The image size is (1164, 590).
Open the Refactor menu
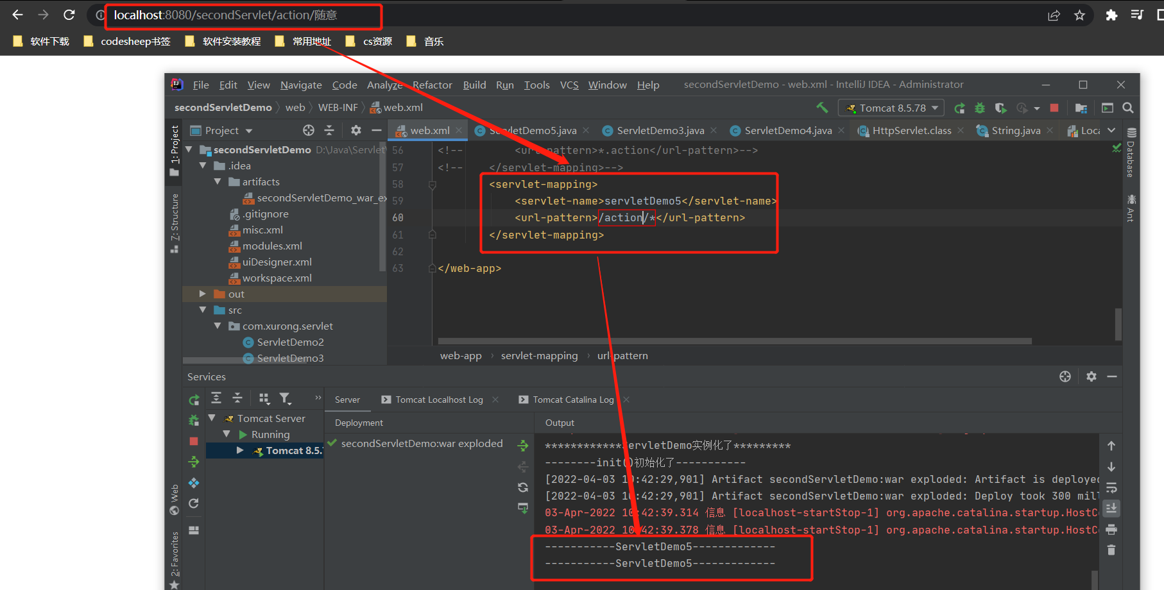(432, 85)
